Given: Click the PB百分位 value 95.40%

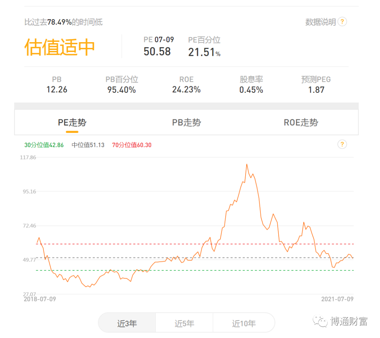Looking at the screenshot, I should 121,90.
